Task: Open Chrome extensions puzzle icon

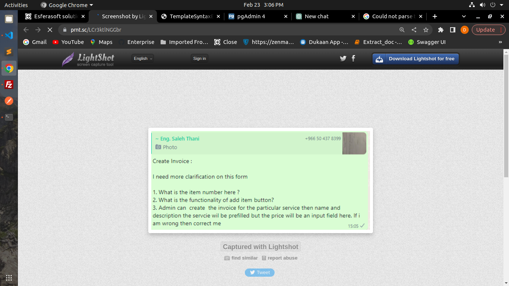Action: [x=441, y=30]
